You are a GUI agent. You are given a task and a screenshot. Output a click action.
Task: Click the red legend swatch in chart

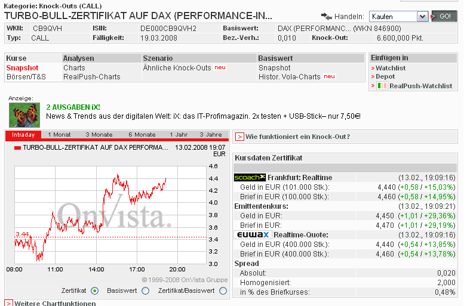[17, 147]
